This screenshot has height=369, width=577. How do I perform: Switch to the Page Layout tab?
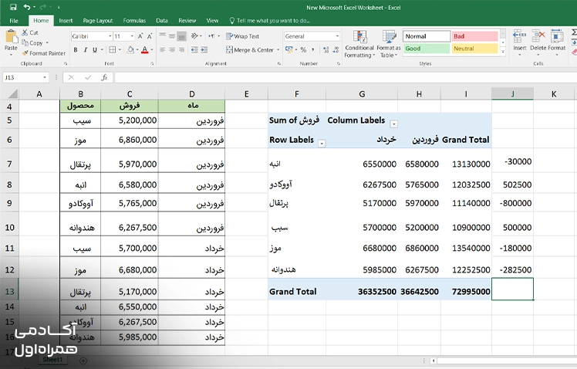[x=97, y=21]
